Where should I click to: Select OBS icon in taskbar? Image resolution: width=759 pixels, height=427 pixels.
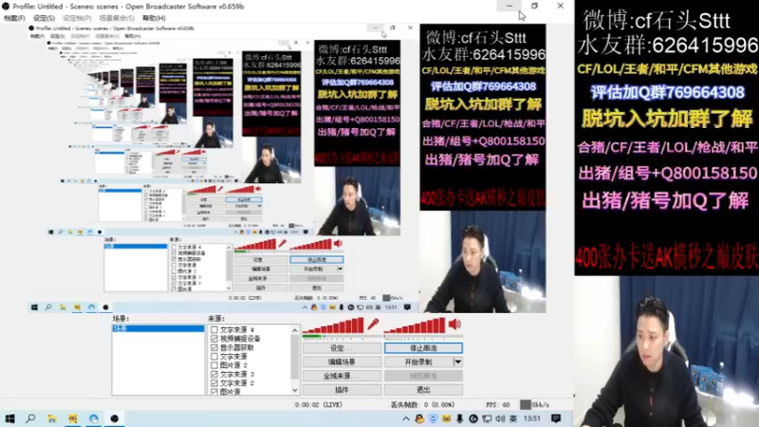[x=114, y=418]
